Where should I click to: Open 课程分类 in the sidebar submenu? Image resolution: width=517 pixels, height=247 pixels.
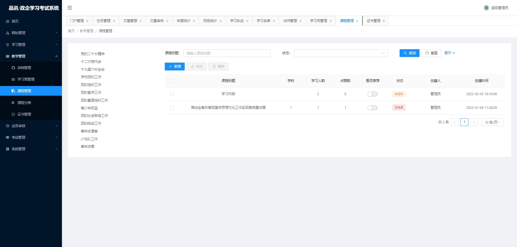click(x=31, y=103)
